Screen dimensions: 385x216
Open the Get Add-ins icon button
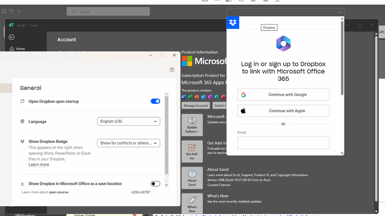tap(192, 150)
